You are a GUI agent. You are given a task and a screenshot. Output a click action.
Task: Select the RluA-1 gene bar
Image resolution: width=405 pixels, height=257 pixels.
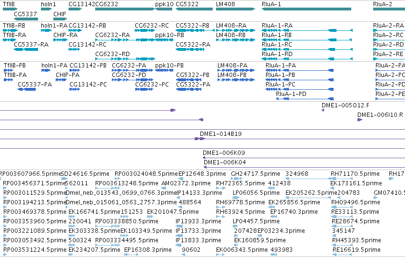(x=306, y=9)
